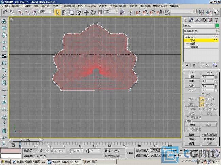Click the 删除 delete button
The height and width of the screenshot is (165, 221).
tap(192, 144)
